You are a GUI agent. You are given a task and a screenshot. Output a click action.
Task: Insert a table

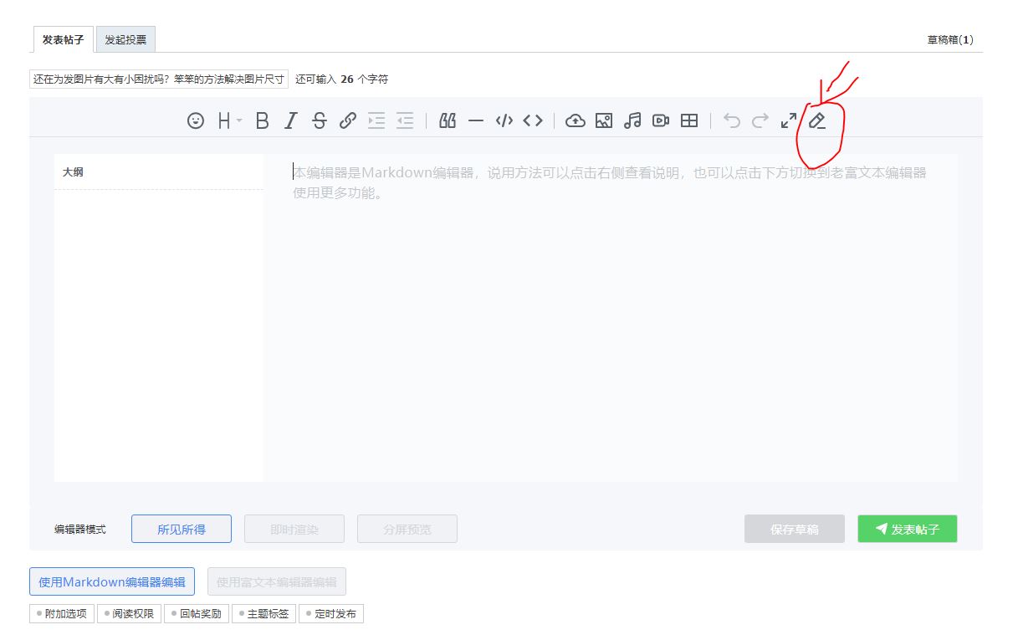(x=689, y=120)
